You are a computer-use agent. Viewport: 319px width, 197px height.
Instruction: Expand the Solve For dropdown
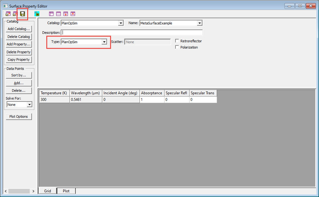29,105
